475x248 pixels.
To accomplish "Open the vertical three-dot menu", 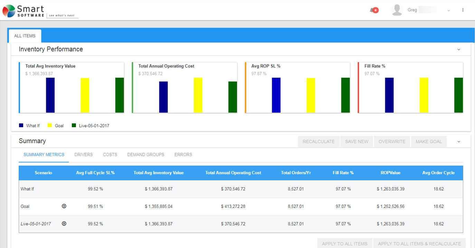I will click(x=463, y=10).
